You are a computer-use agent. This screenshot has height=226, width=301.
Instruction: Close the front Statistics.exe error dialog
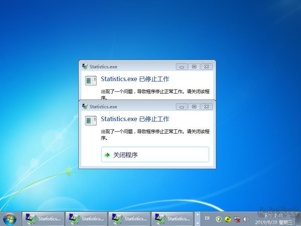(206, 106)
